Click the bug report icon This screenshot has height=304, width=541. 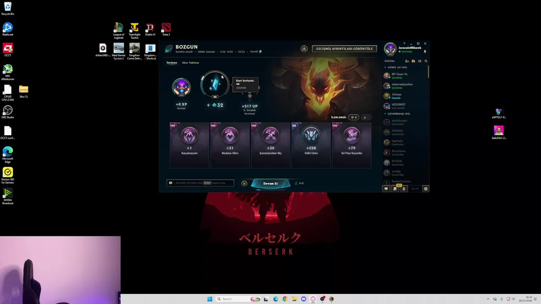pyautogui.click(x=426, y=189)
